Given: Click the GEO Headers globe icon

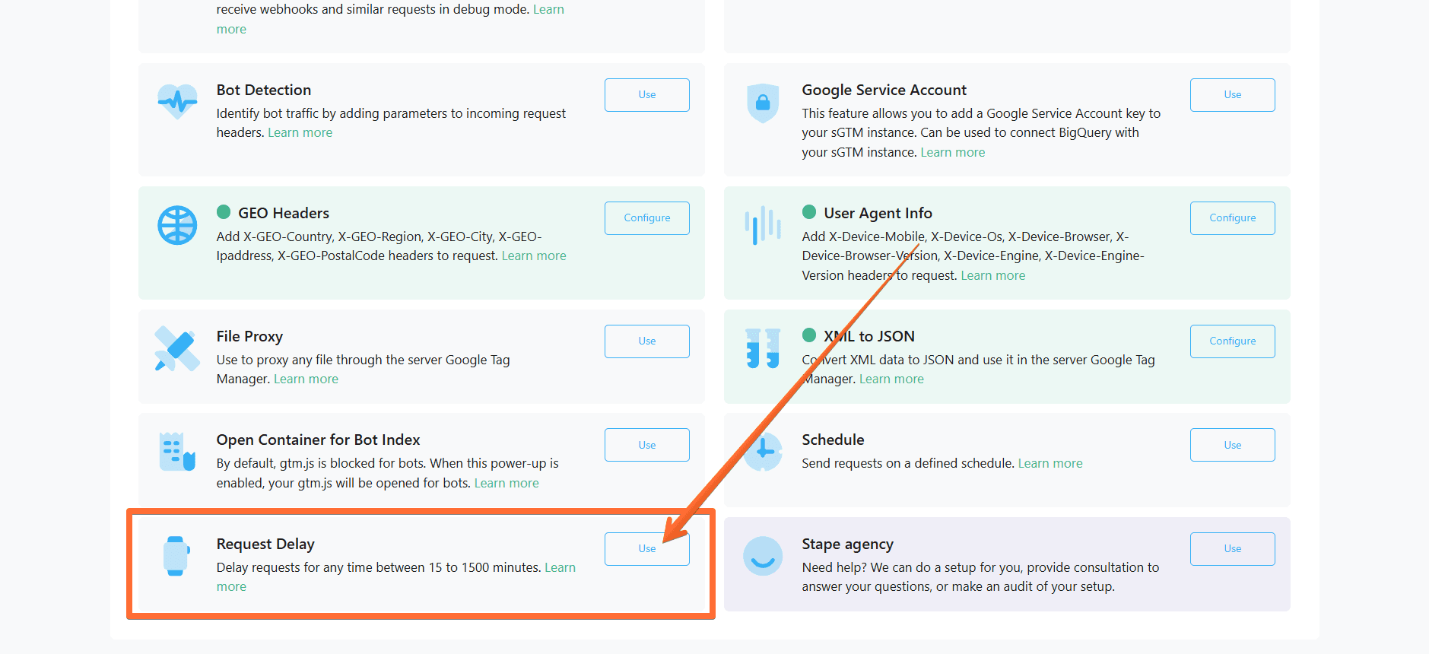Looking at the screenshot, I should (x=177, y=225).
